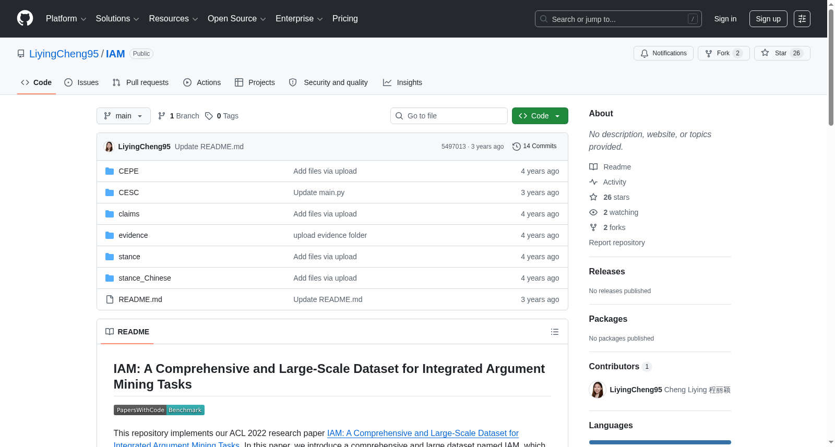Open the green Code dropdown button
Viewport: 835px width, 447px height.
[540, 116]
